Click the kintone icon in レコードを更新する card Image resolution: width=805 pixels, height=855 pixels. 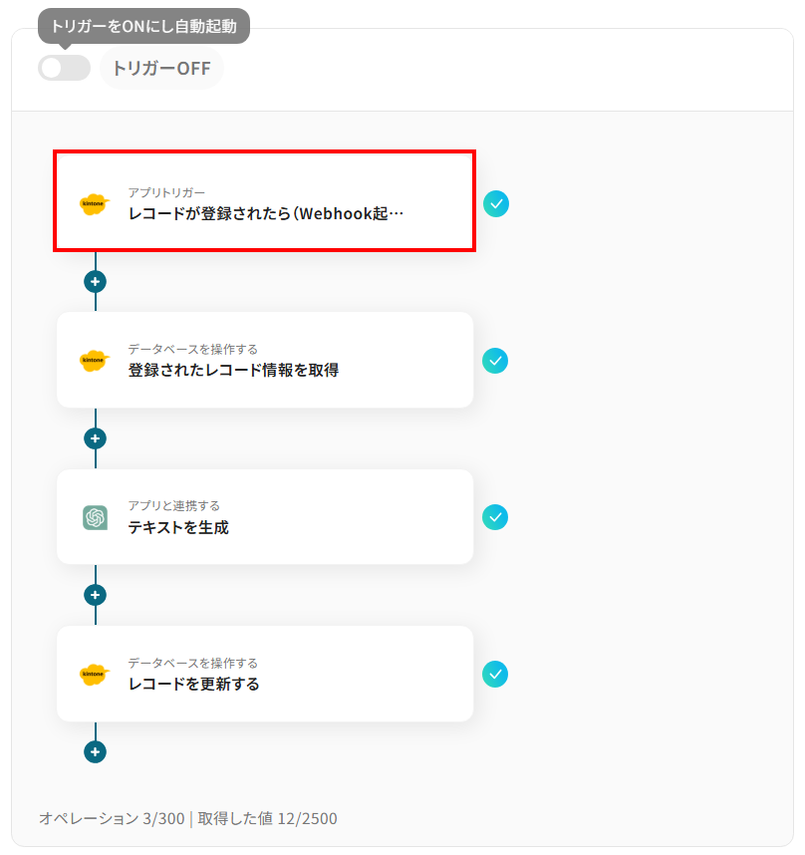(x=94, y=675)
